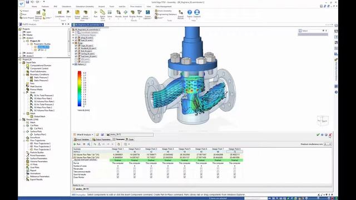Open Global Mesh from the ribbon
This screenshot has height=200, width=356.
click(77, 14)
